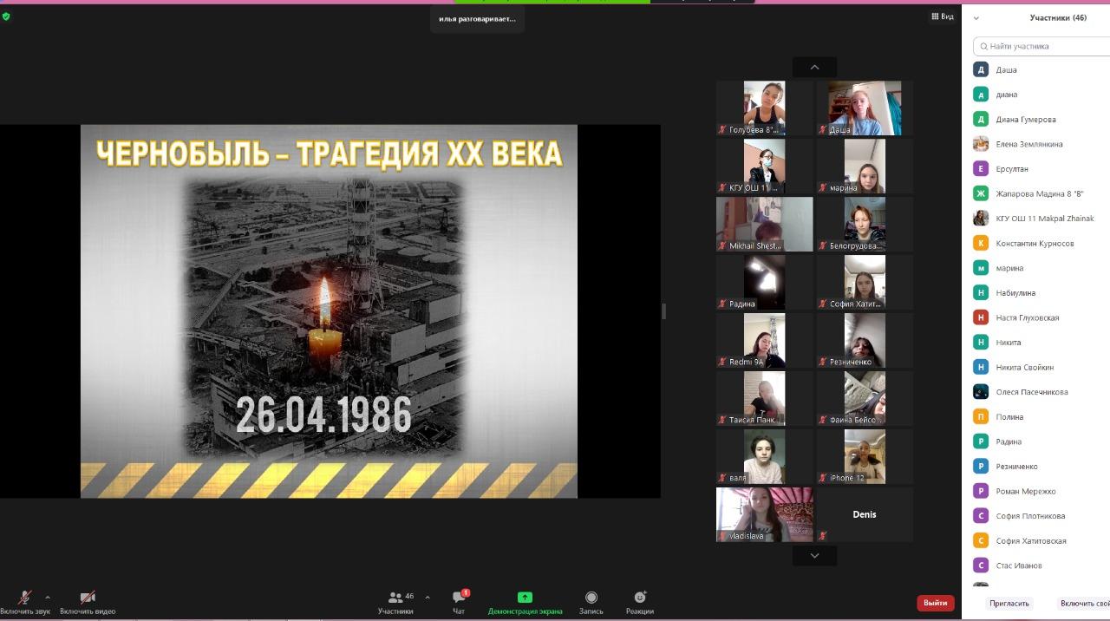Start recording with the Запись icon
Screen dimensions: 1110x621
pos(591,598)
